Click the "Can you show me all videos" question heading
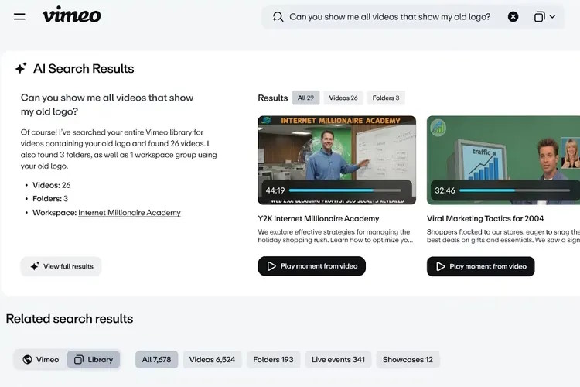 [x=107, y=104]
